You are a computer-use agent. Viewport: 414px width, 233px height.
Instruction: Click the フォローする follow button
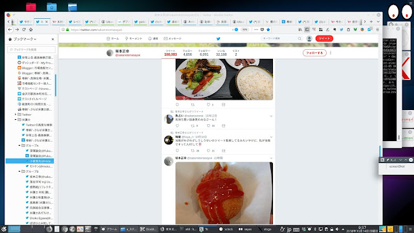[314, 53]
